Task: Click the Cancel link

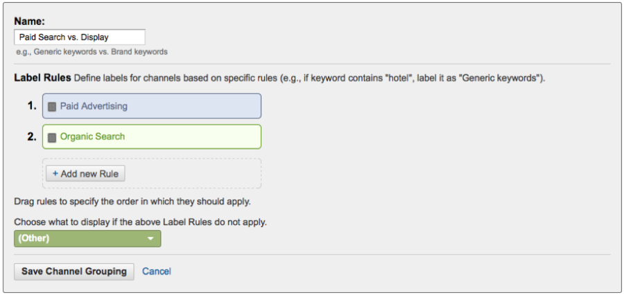Action: coord(157,271)
